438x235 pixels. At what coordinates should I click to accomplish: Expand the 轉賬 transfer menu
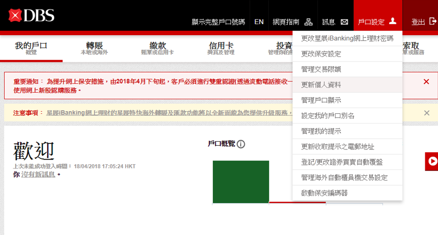[94, 48]
